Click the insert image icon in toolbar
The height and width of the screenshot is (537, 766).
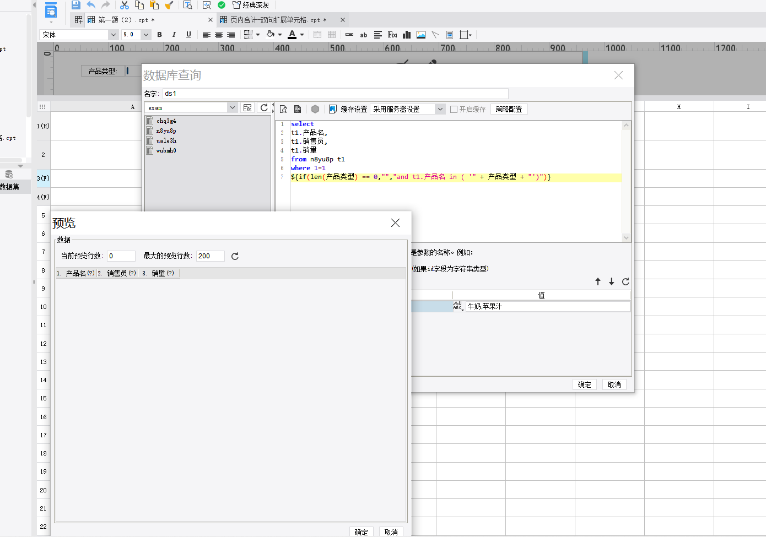(x=421, y=35)
